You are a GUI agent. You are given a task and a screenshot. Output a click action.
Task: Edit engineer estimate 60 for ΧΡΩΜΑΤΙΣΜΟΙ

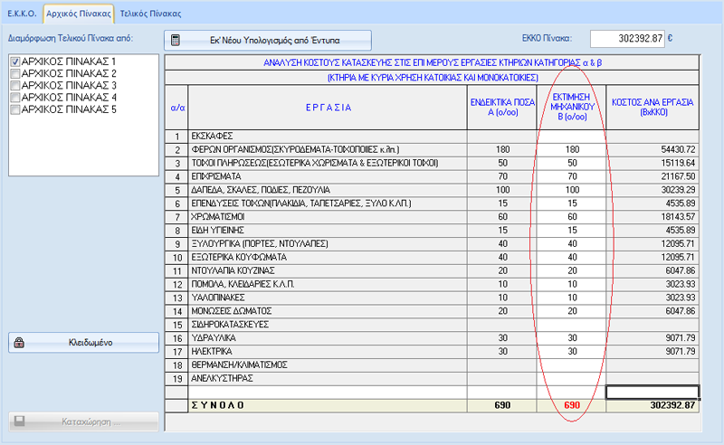571,216
